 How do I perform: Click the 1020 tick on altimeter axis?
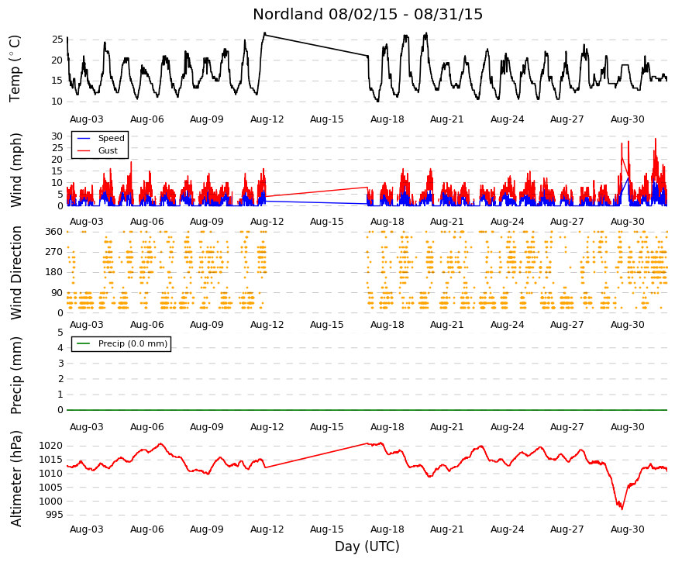coord(51,446)
